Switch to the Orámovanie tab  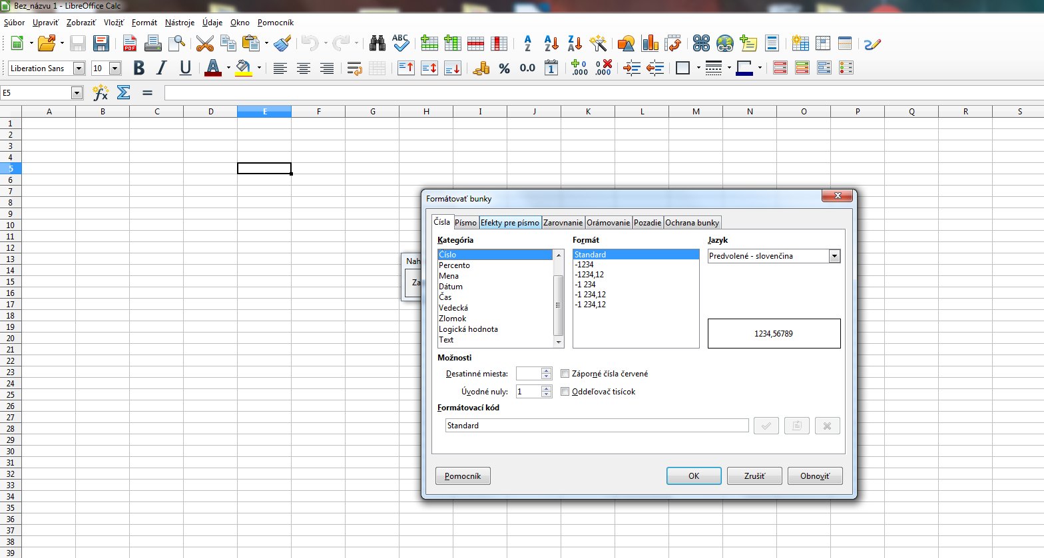(x=608, y=223)
